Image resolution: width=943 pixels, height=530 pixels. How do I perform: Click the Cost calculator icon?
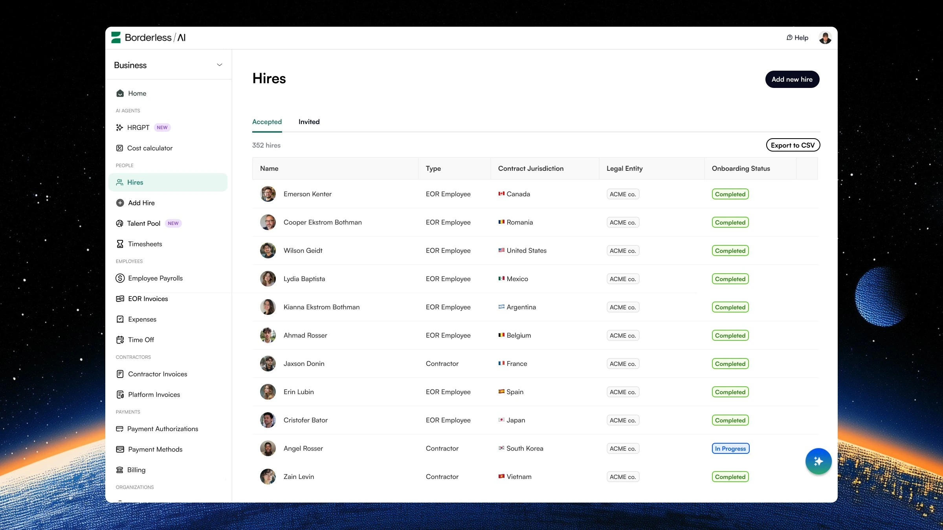point(119,148)
